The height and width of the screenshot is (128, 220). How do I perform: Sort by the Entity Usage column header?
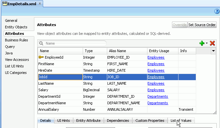coord(163,51)
